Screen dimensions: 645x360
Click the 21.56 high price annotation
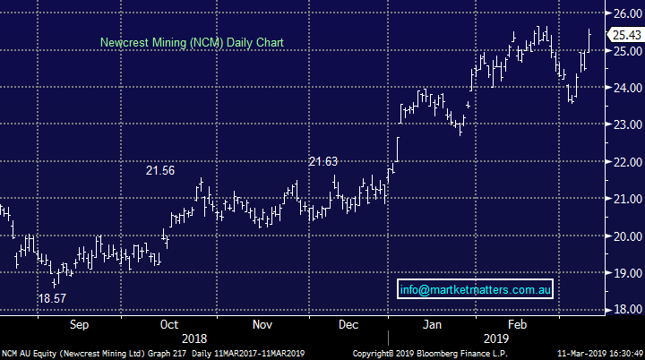160,170
